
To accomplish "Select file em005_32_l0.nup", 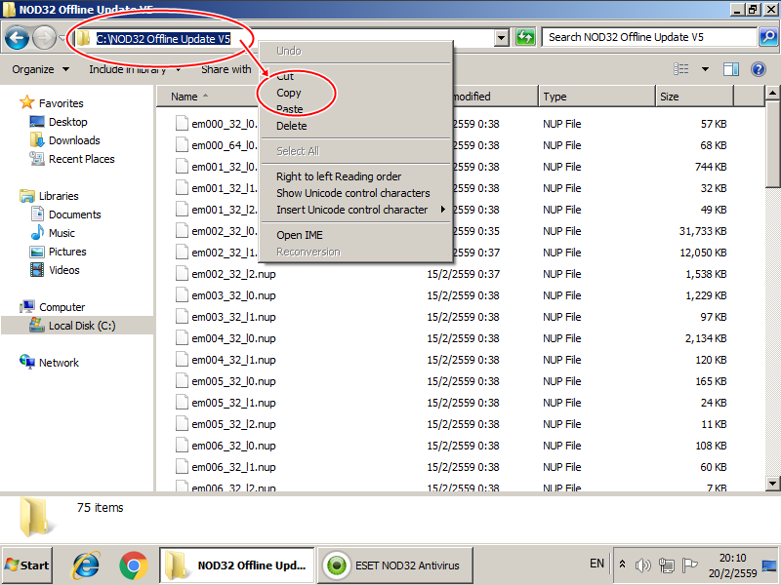I will click(233, 381).
